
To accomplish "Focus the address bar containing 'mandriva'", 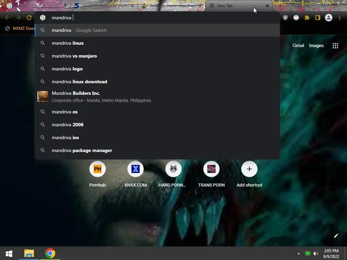I will coord(157,18).
